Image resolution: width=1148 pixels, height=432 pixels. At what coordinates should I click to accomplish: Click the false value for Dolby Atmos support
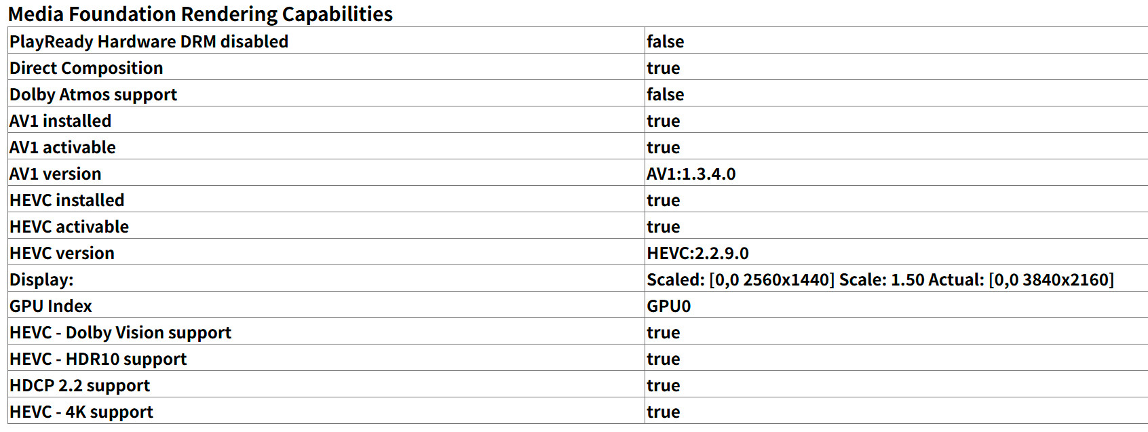665,94
